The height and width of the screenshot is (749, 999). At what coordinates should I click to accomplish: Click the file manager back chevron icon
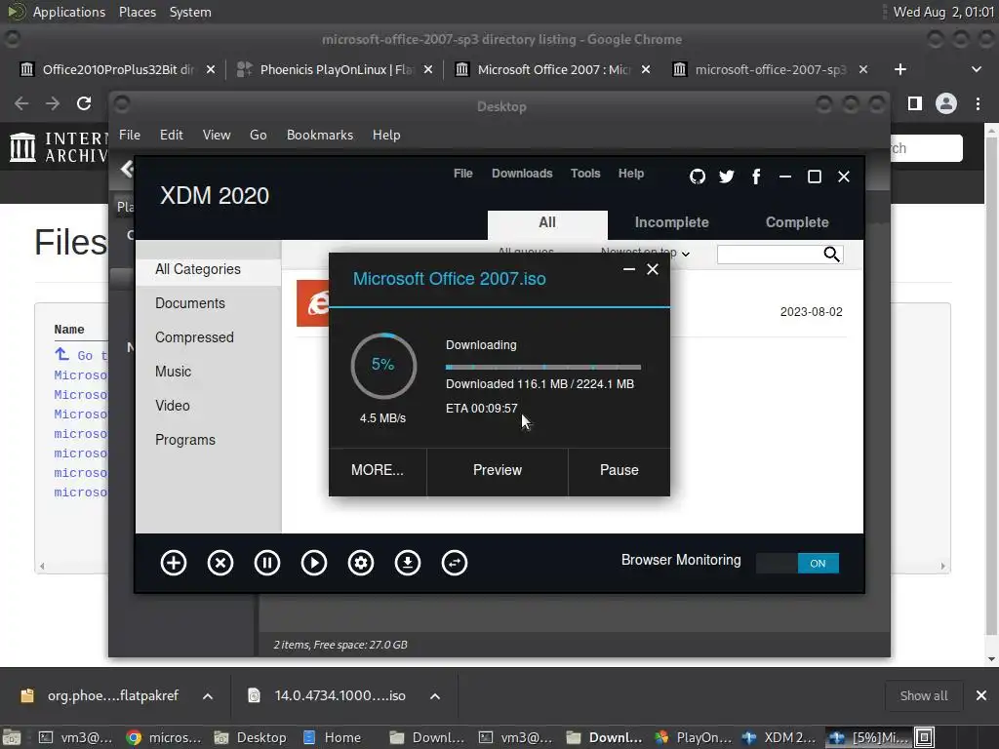[127, 169]
